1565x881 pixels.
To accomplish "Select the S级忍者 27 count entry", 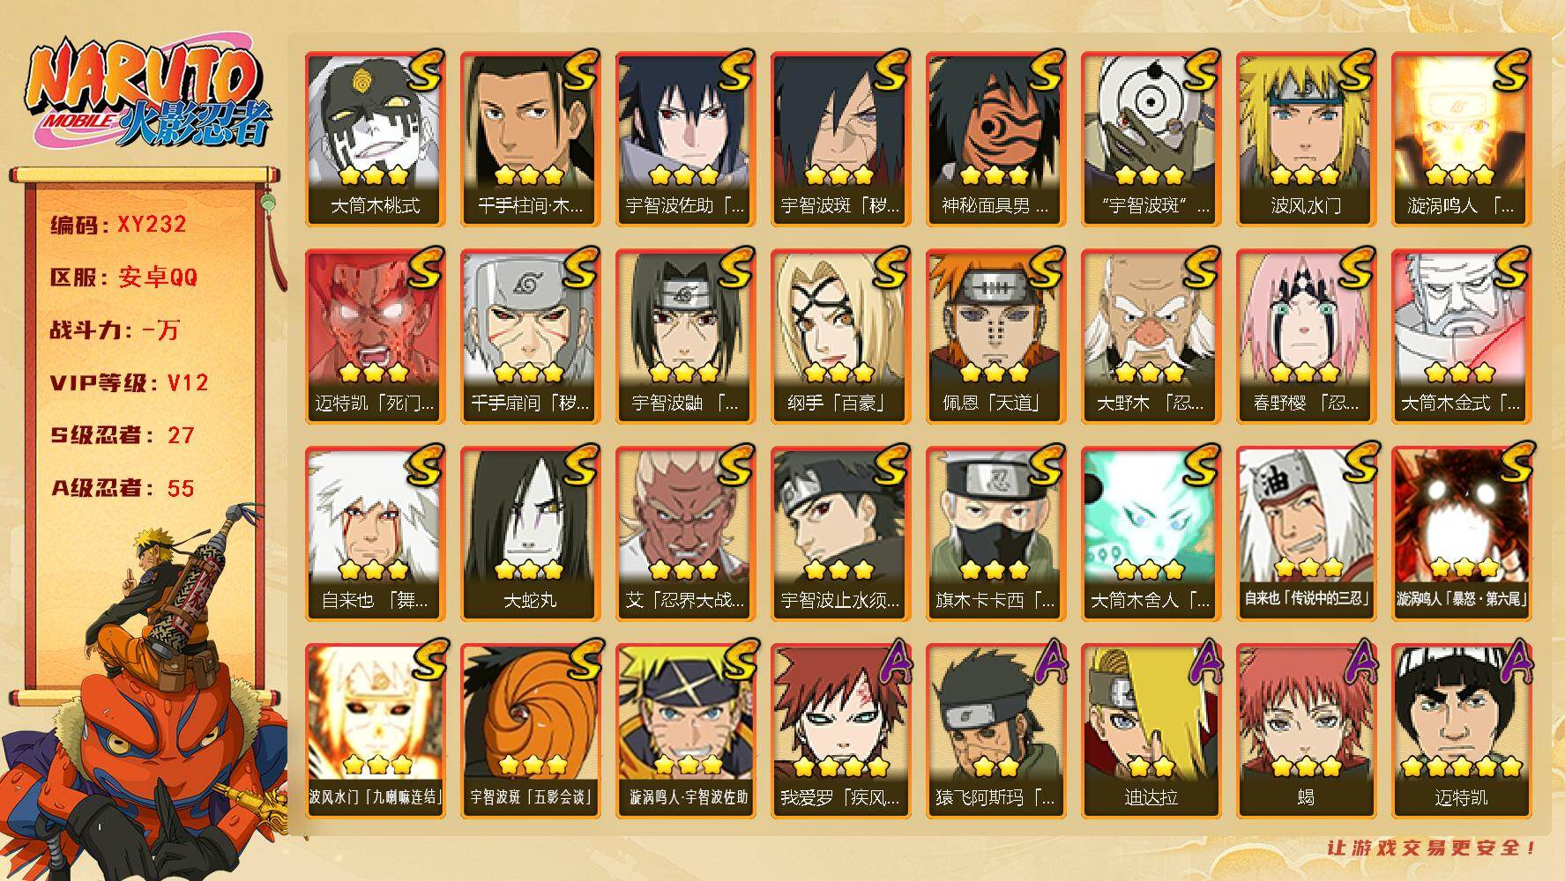I will point(122,436).
